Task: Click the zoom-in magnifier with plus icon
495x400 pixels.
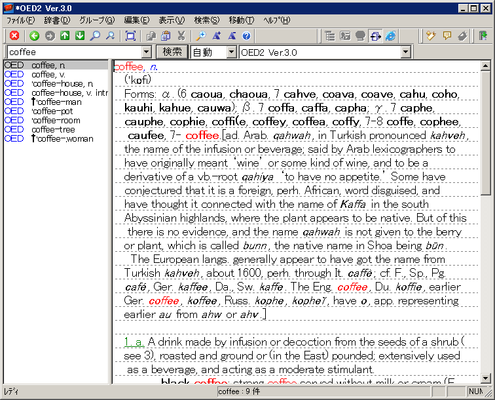Action: coord(201,35)
